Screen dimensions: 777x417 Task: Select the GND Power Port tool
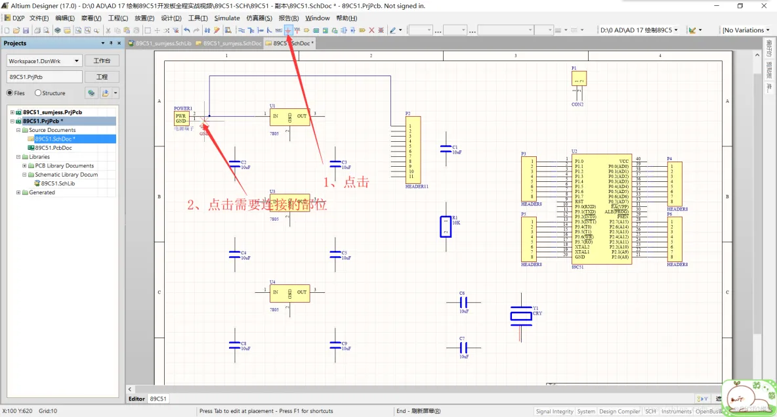pyautogui.click(x=288, y=30)
